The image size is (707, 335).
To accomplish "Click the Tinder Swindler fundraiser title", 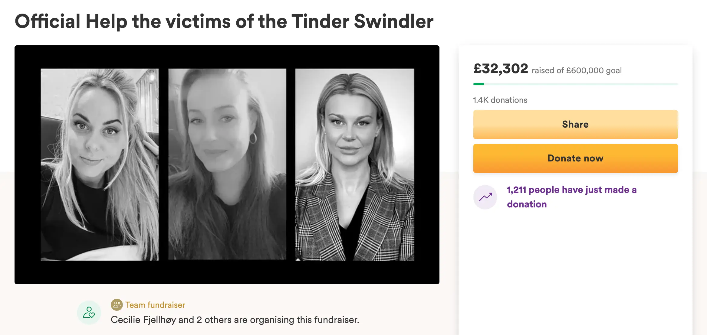I will point(224,21).
